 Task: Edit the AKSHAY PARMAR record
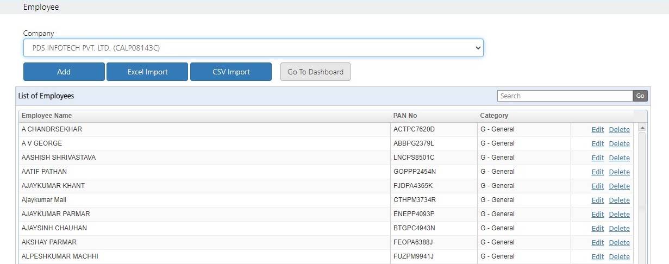point(598,243)
